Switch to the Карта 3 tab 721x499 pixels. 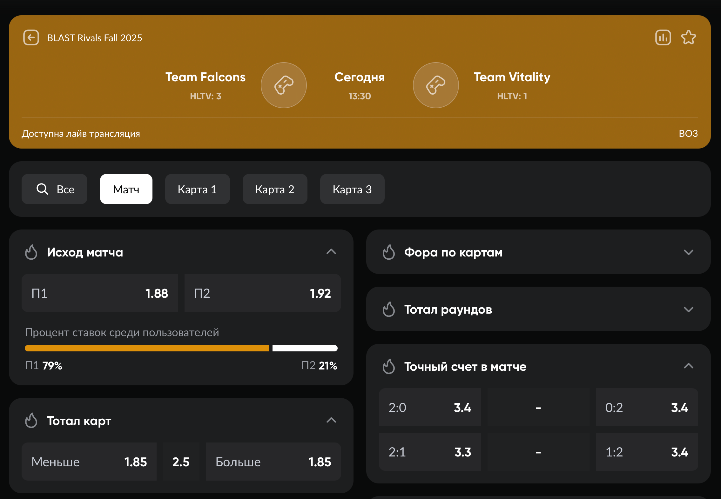point(352,189)
